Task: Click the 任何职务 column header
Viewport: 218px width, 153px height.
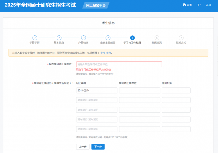Action: [167, 83]
